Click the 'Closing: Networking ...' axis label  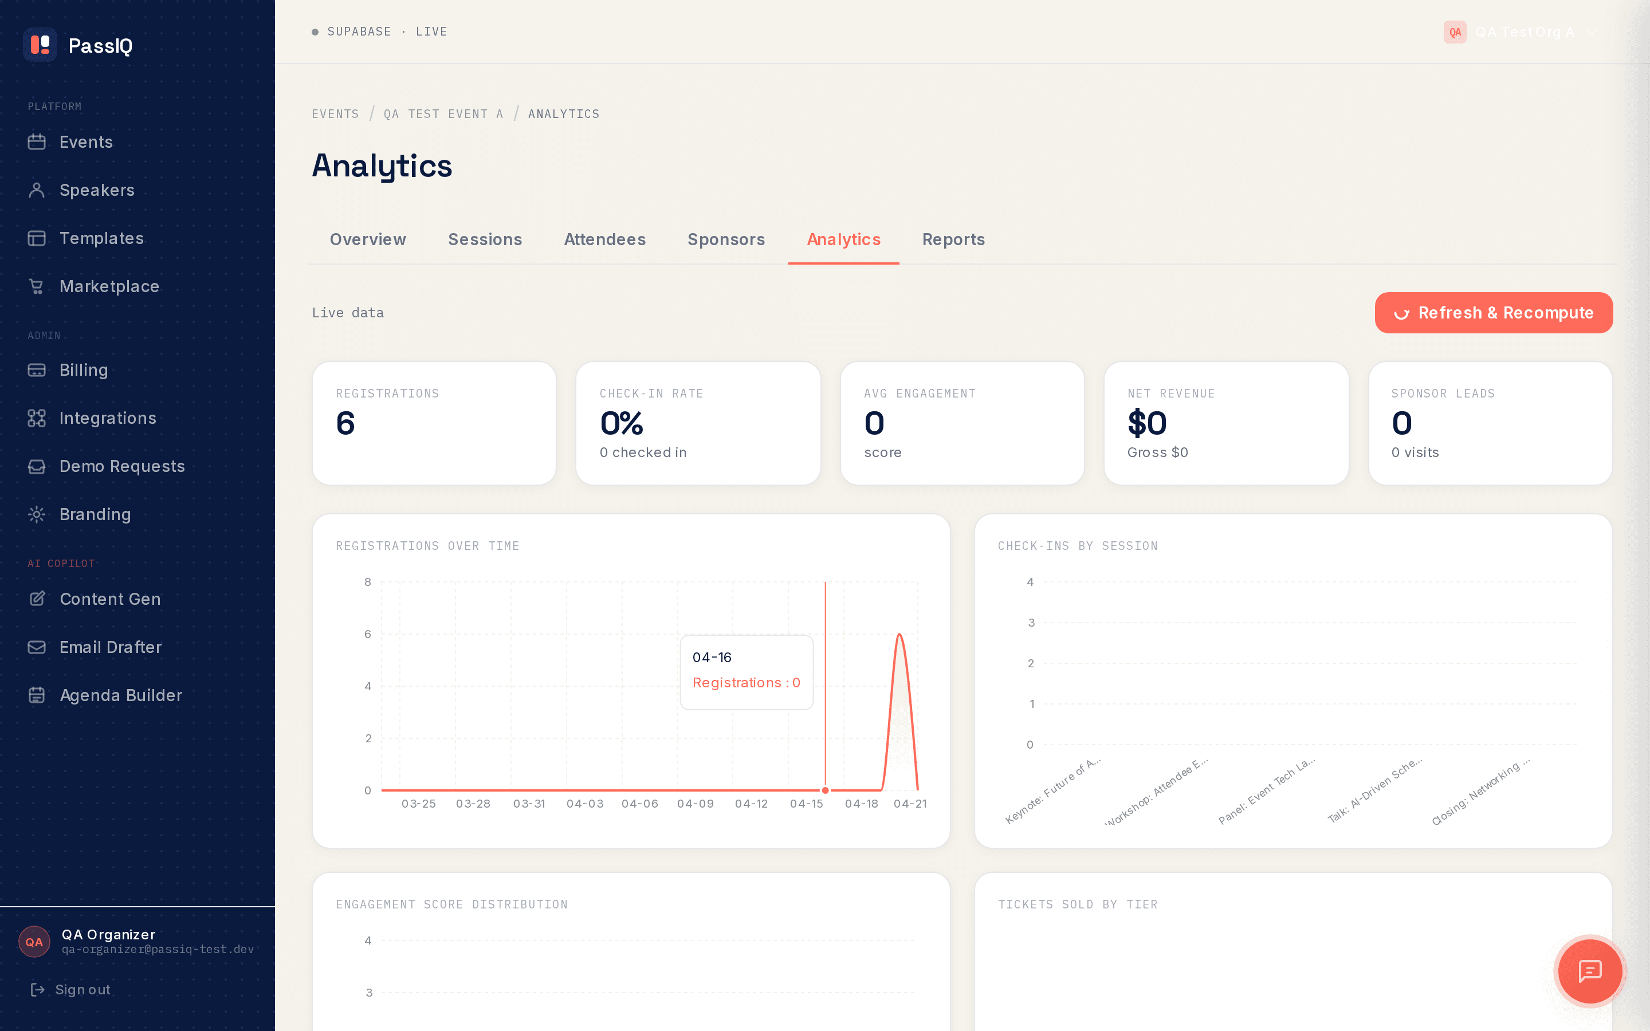click(1480, 790)
